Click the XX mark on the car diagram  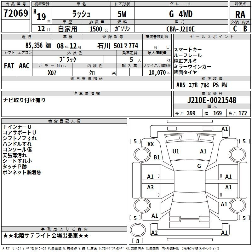151,144
